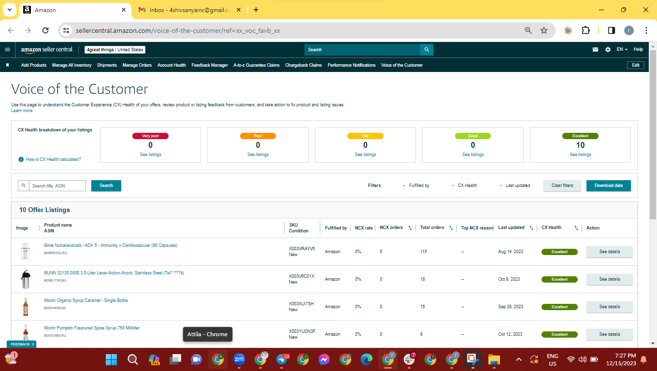The image size is (657, 371).
Task: Open the Seller Central settings gear
Action: 608,49
